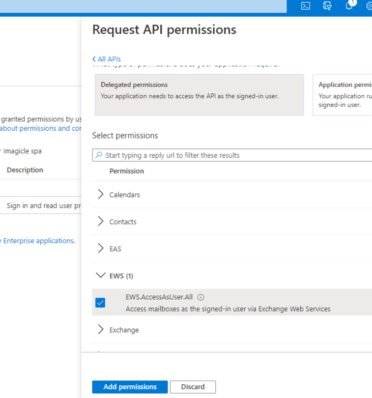Open the Enterprise applications link
Screen dimensions: 372x398
pyautogui.click(x=38, y=241)
